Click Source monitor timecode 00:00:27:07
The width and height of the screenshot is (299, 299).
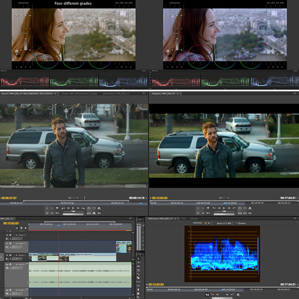(9, 198)
